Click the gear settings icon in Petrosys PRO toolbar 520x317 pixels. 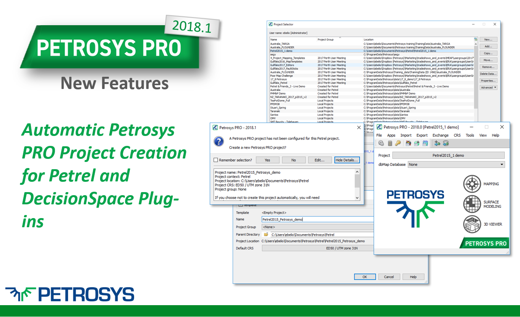click(381, 143)
